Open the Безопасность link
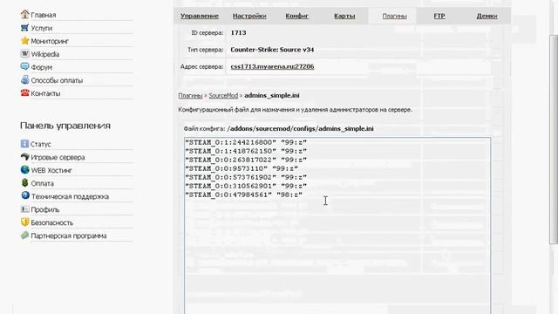The image size is (558, 314). click(x=52, y=223)
